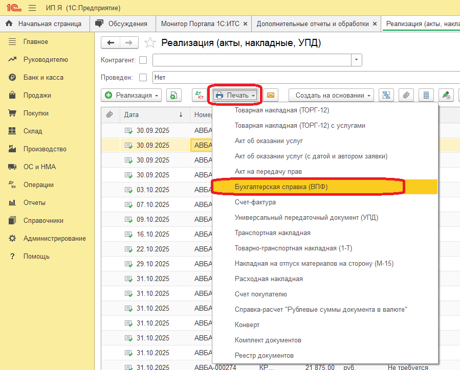Open the Банк и касса section
This screenshot has width=460, height=370.
(x=43, y=78)
